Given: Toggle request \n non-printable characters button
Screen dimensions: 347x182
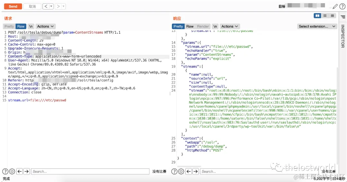Looking at the screenshot, I should [31, 26].
